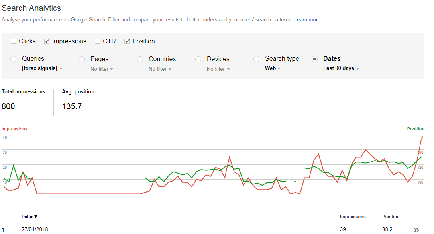Select the Devices radio button
The image size is (434, 234).
click(198, 59)
